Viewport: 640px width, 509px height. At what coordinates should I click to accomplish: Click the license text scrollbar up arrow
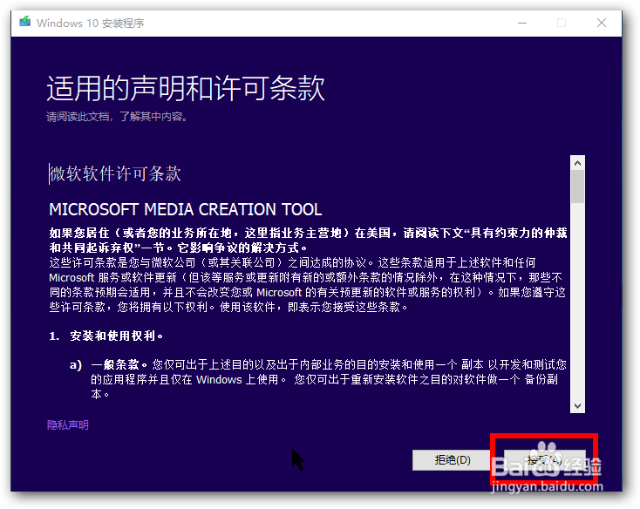pyautogui.click(x=577, y=163)
